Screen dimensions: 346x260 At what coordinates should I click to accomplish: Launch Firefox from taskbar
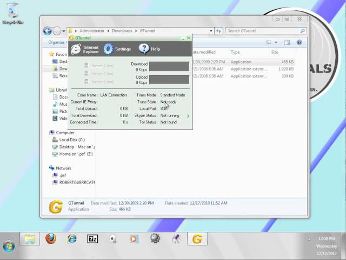tap(51, 239)
